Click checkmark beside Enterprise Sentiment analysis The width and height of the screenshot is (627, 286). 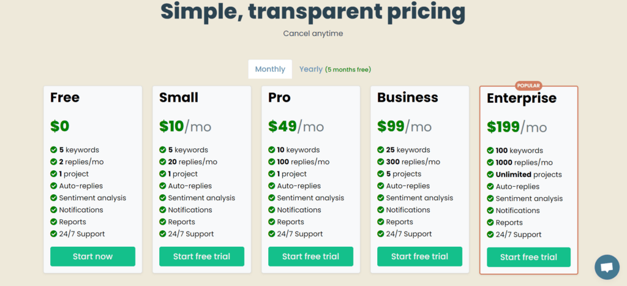[x=490, y=198]
